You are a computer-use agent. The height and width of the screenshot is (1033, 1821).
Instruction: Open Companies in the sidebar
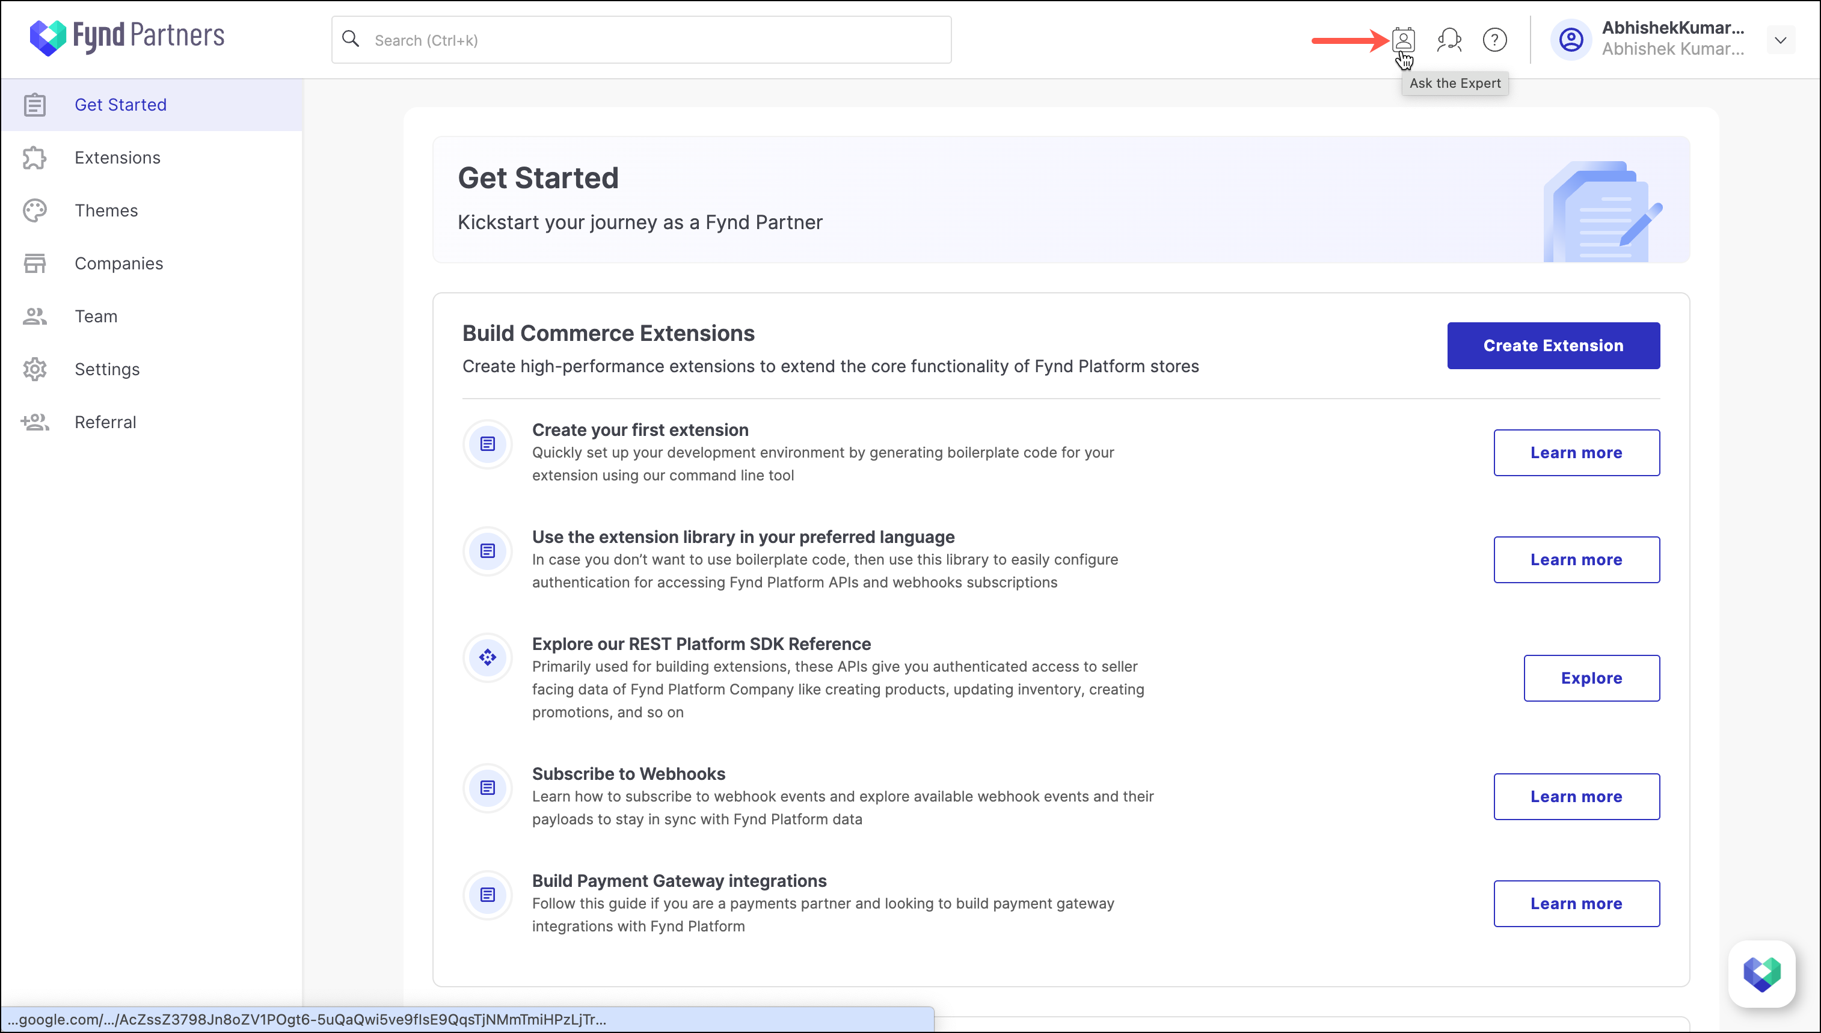pos(152,263)
